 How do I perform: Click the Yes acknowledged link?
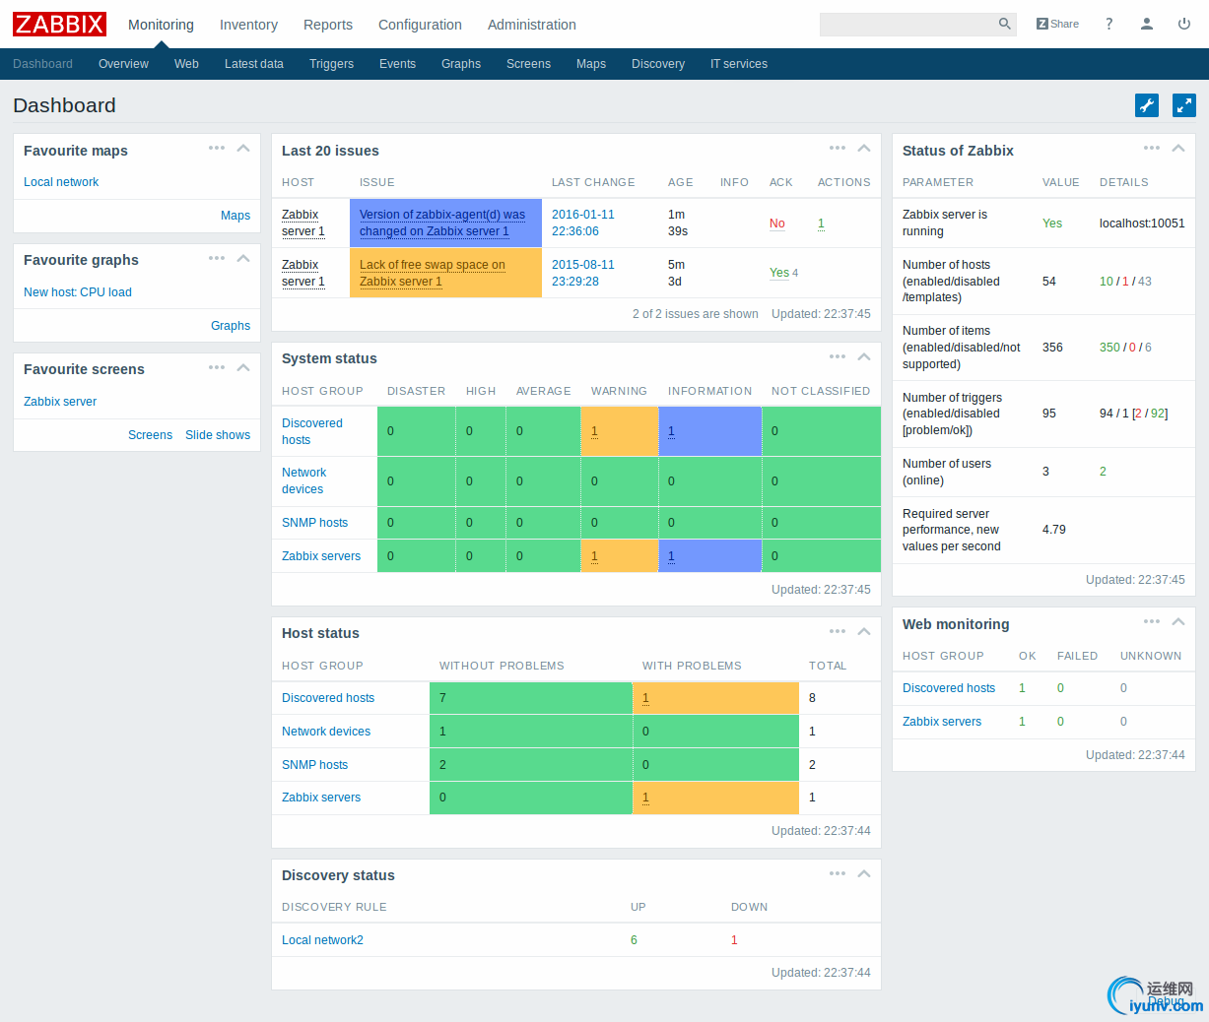779,273
